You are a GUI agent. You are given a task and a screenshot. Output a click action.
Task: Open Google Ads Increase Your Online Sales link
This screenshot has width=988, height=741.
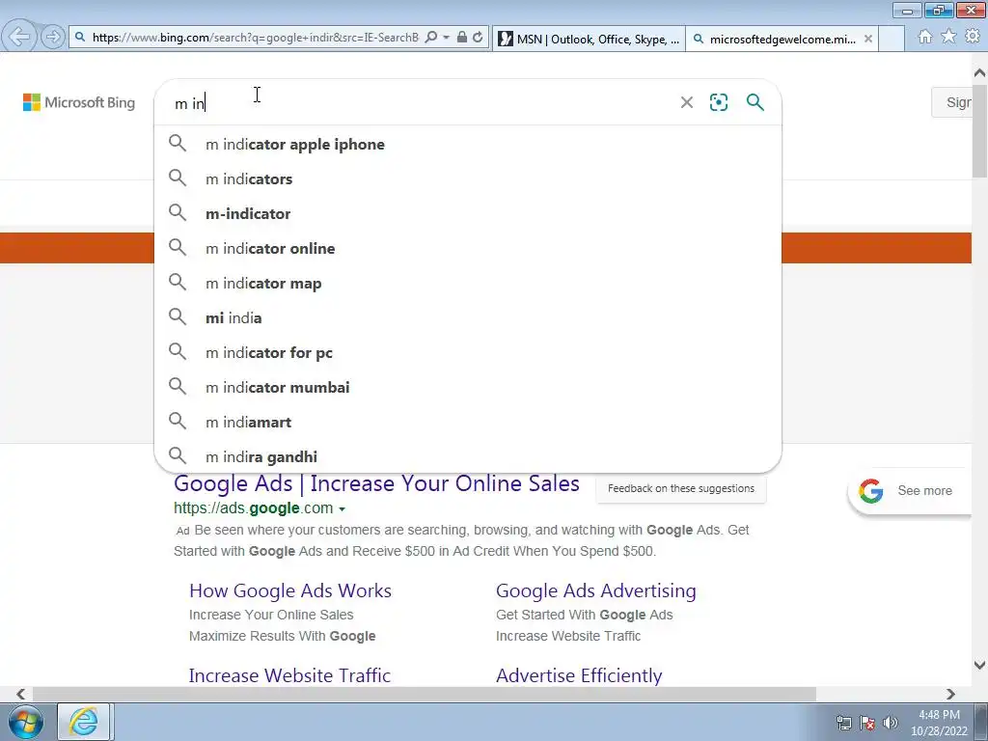[376, 484]
